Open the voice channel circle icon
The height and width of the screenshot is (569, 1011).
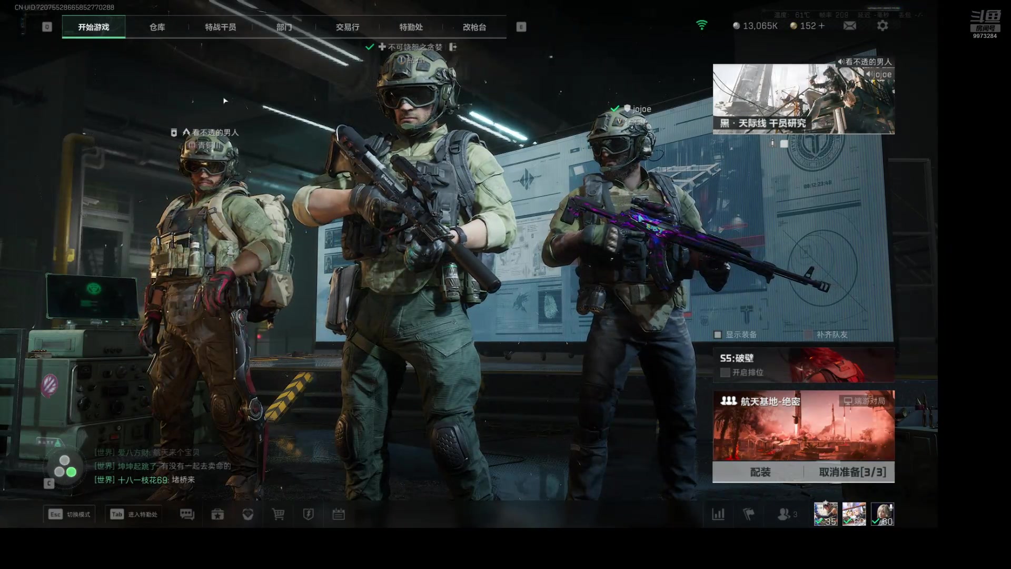tap(65, 466)
